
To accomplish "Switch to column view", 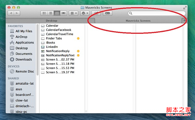I will (x=57, y=13).
